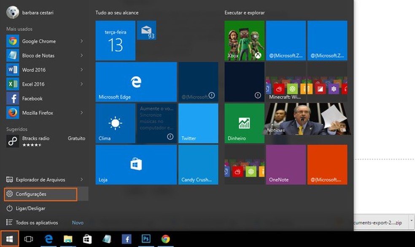
Task: Open Todos os aplicativos list
Action: coord(37,223)
